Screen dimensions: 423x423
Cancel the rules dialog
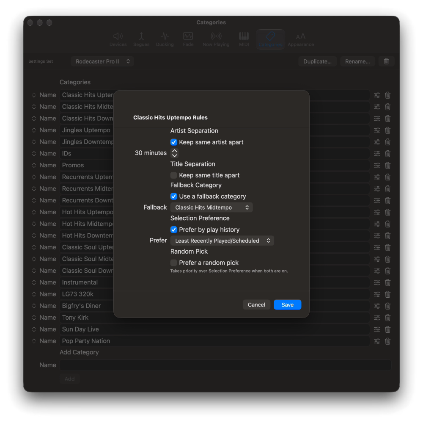coord(256,305)
